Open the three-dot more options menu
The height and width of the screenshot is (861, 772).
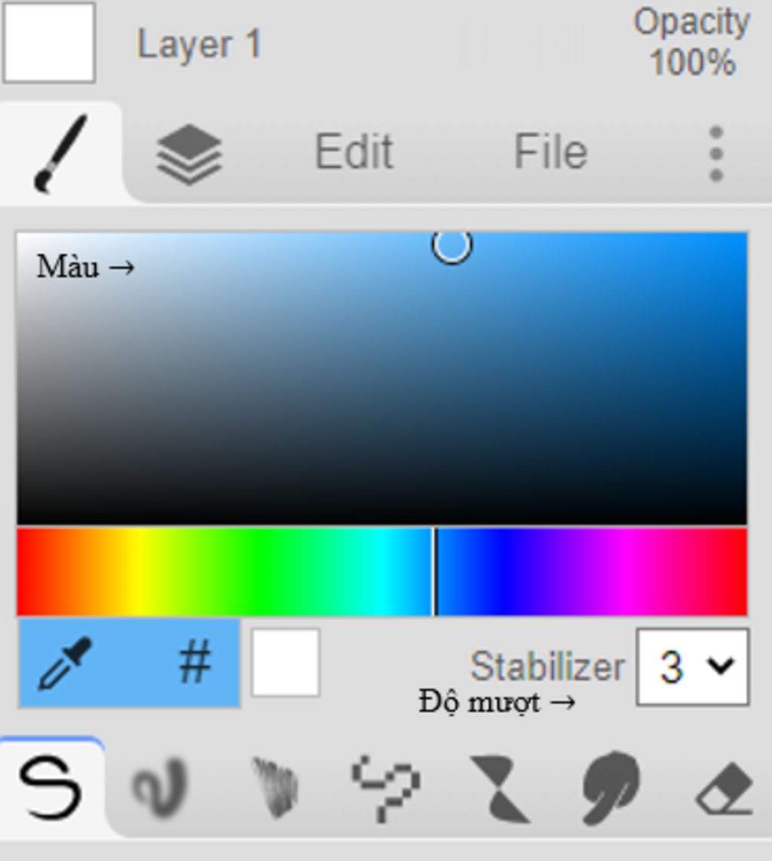pyautogui.click(x=716, y=154)
